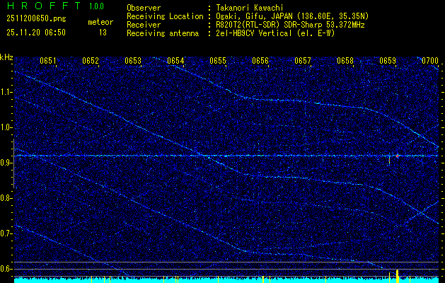Select the 0653 time marker
Screen dimensions: 445x283
(x=133, y=61)
